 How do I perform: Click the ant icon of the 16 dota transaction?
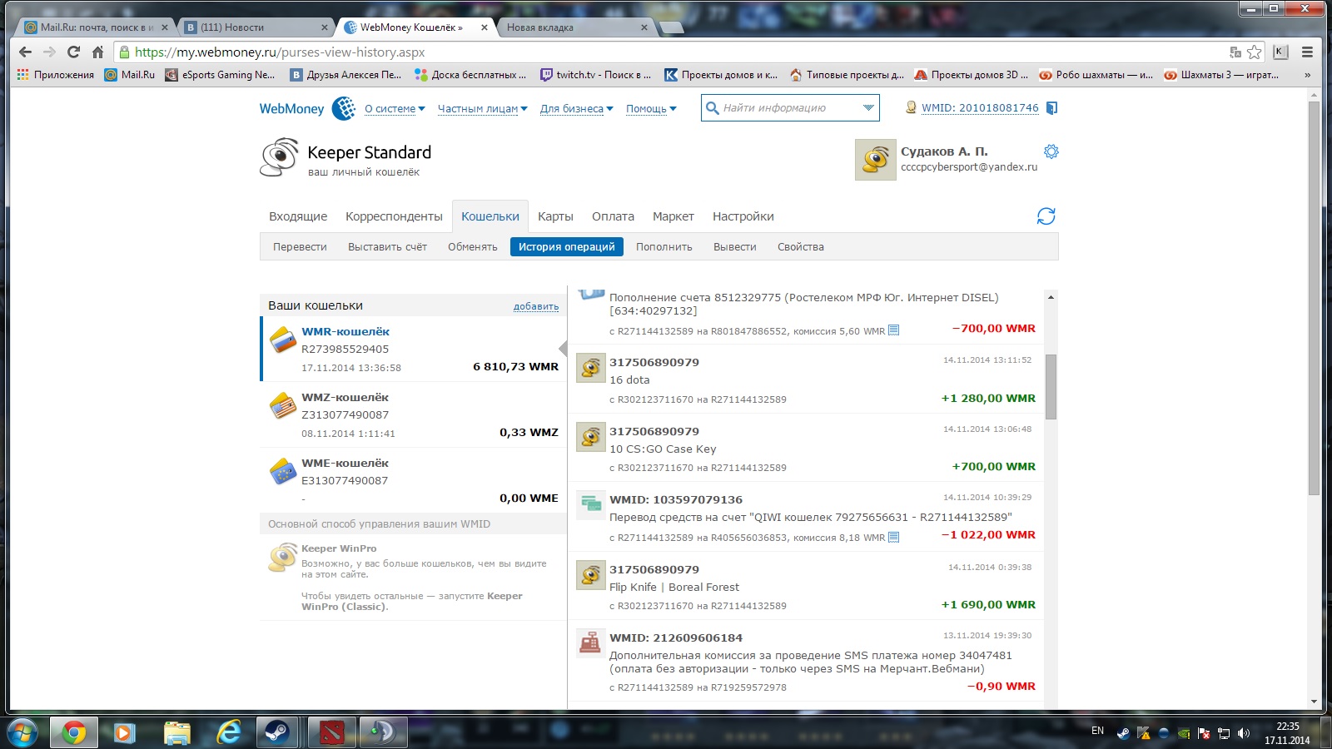coord(590,368)
